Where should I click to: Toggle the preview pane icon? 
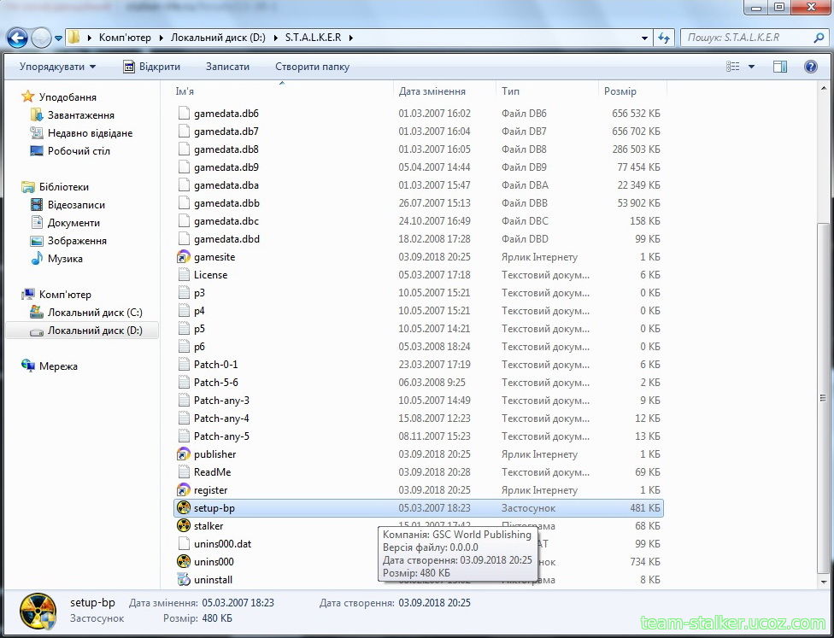coord(780,67)
